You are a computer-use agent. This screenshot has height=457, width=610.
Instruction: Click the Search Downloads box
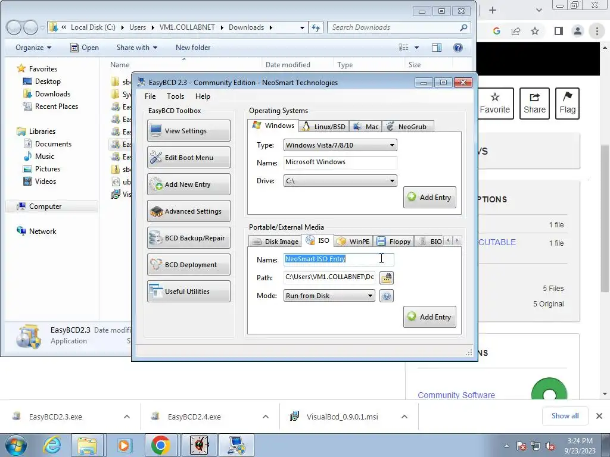pyautogui.click(x=399, y=27)
